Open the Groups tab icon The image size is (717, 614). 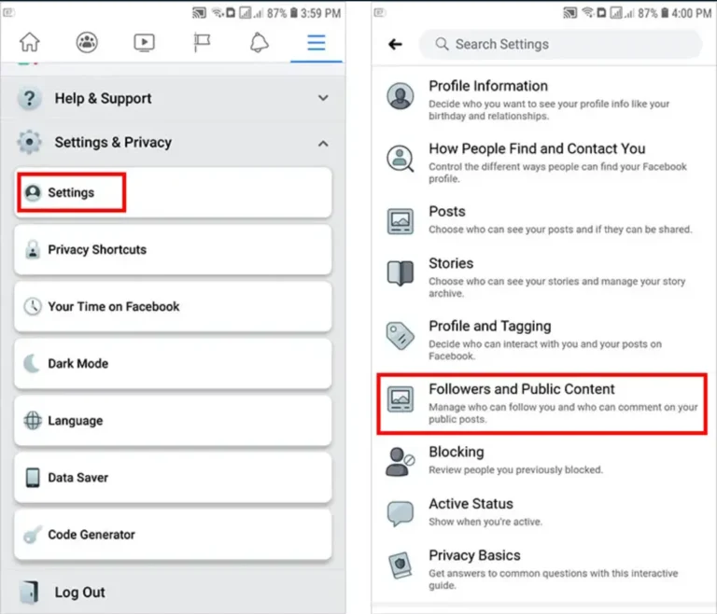tap(87, 43)
